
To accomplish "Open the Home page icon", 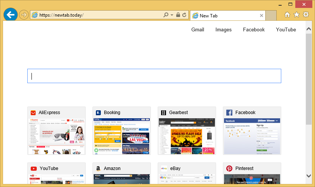I will 287,15.
